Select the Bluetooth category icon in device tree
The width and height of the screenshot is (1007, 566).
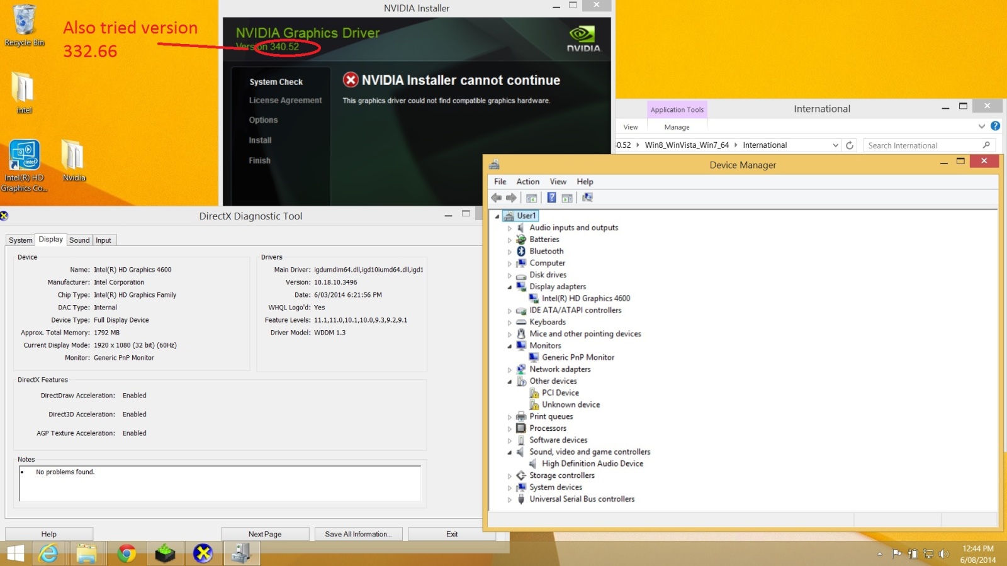pyautogui.click(x=521, y=251)
